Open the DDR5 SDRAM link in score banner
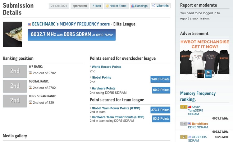The image size is (233, 142). click(x=77, y=35)
